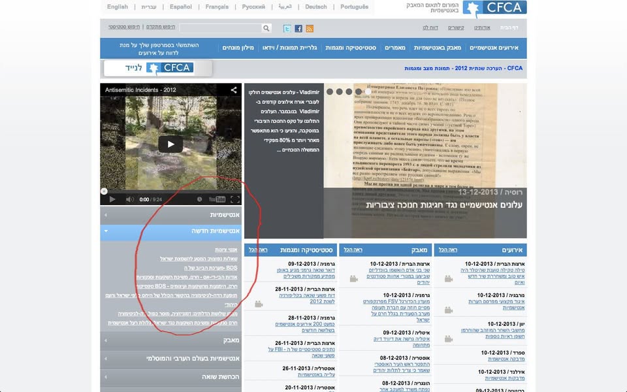Click the search magnifier icon
Screen dimensions: 627x392
pyautogui.click(x=267, y=28)
